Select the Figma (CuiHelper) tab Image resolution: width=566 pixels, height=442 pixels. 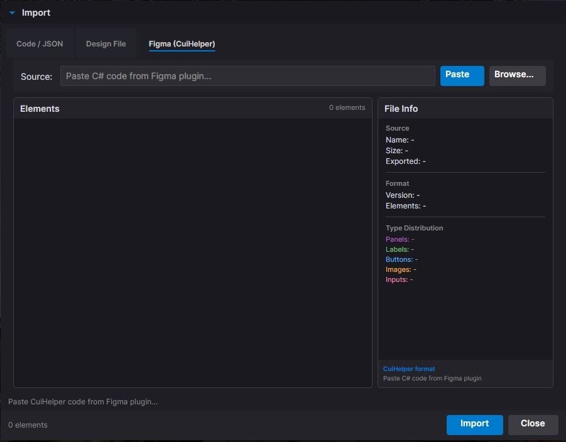point(182,44)
